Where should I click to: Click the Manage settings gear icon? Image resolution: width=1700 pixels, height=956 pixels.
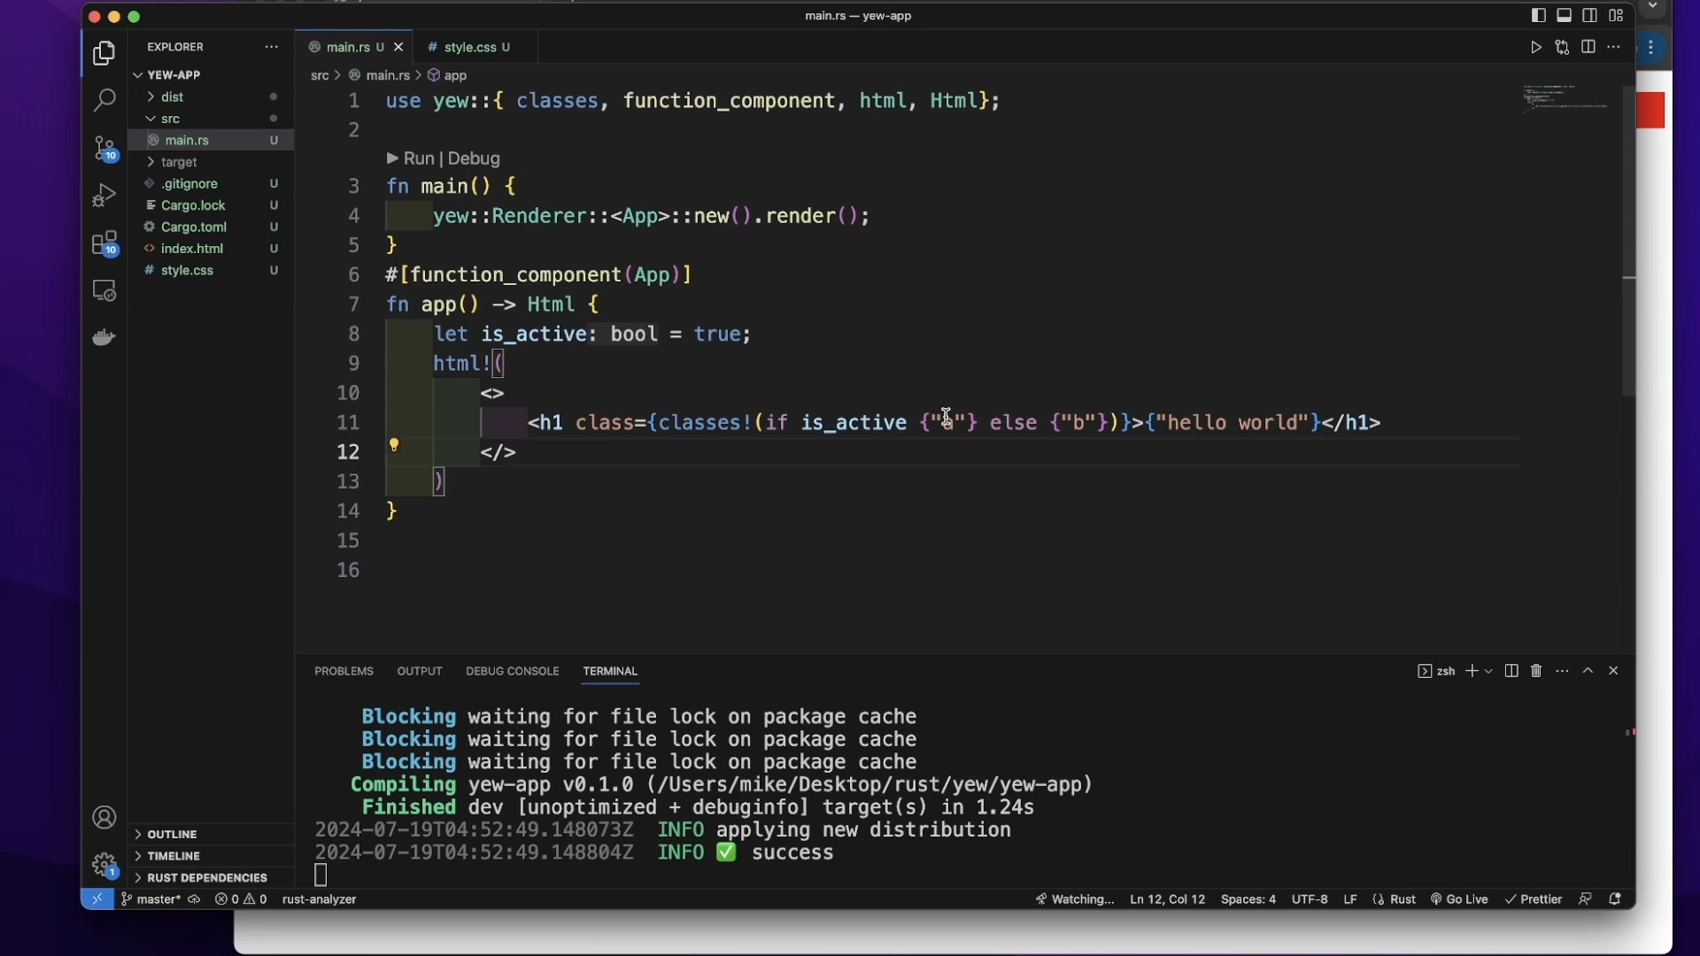(104, 866)
